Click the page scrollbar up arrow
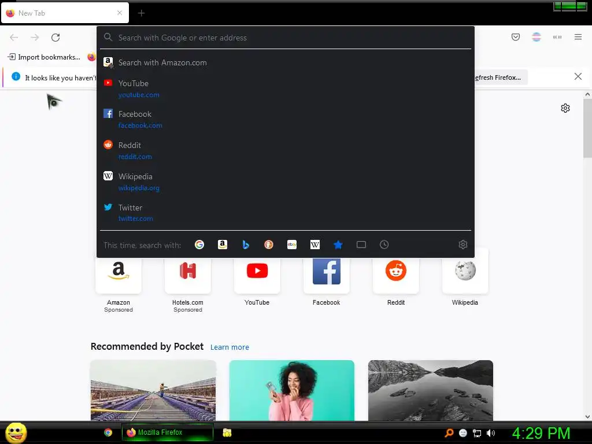Viewport: 592px width, 444px height. coord(587,94)
